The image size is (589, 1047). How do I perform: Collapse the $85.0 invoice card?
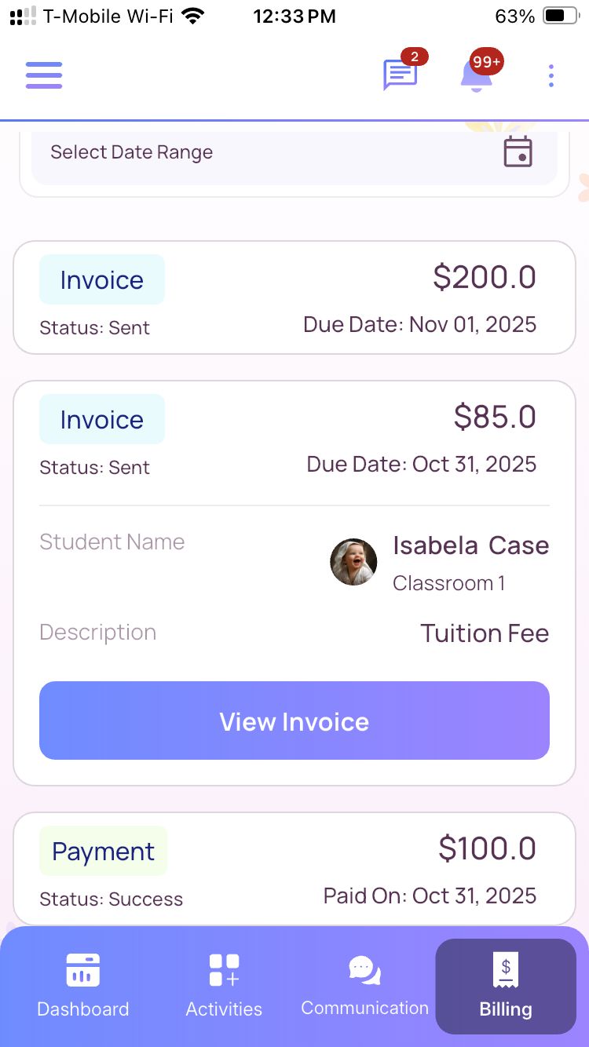click(x=294, y=441)
